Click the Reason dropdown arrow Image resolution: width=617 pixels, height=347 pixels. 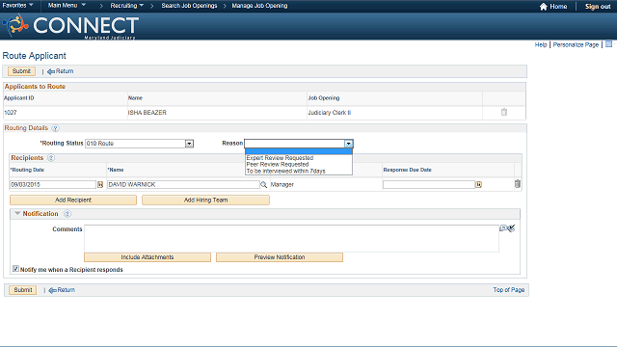(x=349, y=144)
